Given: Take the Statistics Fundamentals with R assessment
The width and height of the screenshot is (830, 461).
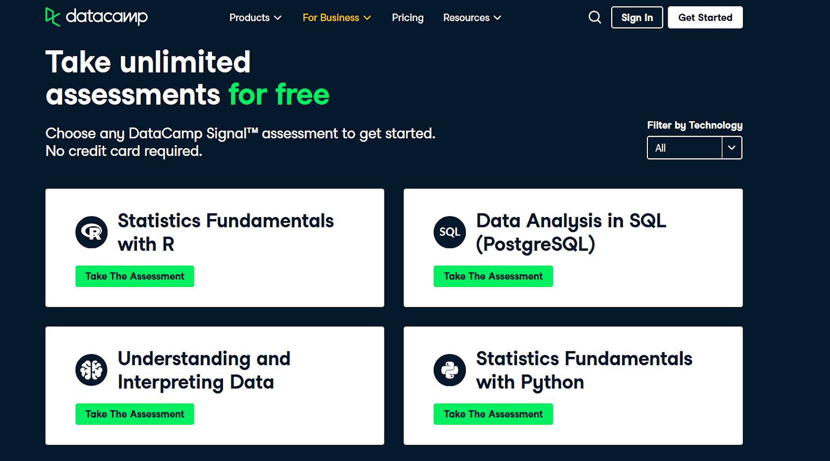Looking at the screenshot, I should [135, 276].
